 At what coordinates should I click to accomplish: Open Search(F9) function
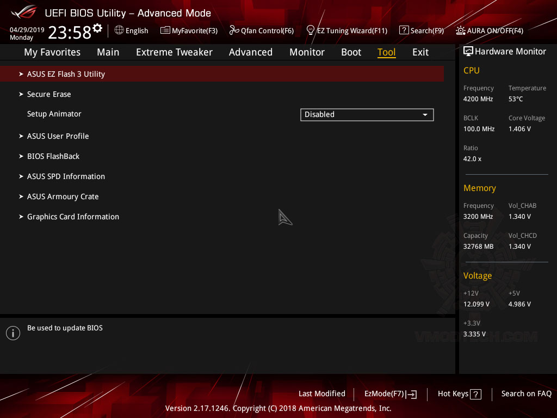tap(427, 31)
